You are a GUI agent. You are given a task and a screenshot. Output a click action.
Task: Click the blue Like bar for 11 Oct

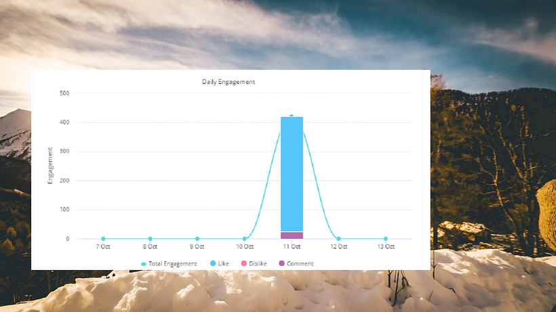point(292,174)
